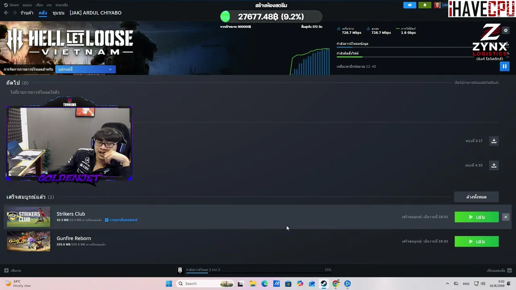Image resolution: width=516 pixels, height=290 pixels.
Task: Click the download speed graph
Action: pyautogui.click(x=310, y=61)
